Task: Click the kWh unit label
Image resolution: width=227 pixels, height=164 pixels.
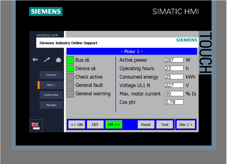Action: pos(191,77)
